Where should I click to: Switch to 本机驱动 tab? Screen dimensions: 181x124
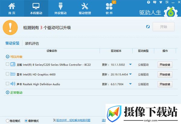coord(36,8)
